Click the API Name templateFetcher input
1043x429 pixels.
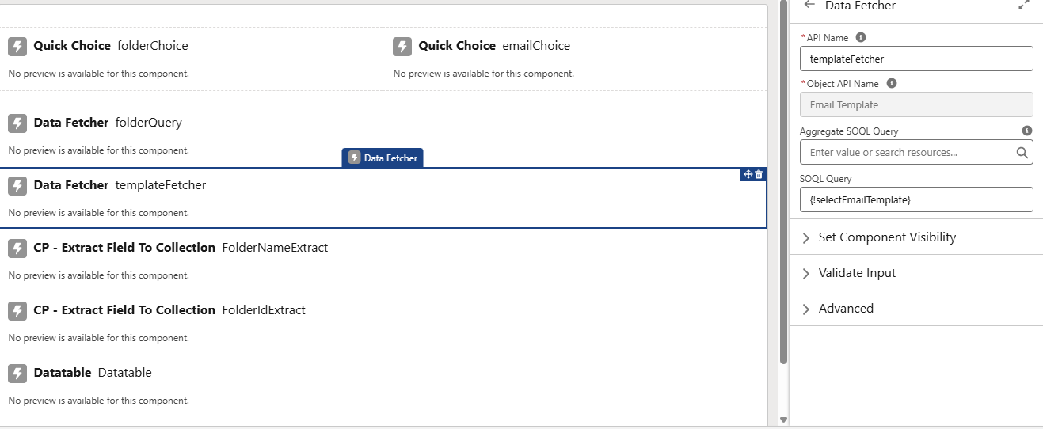[x=916, y=59]
